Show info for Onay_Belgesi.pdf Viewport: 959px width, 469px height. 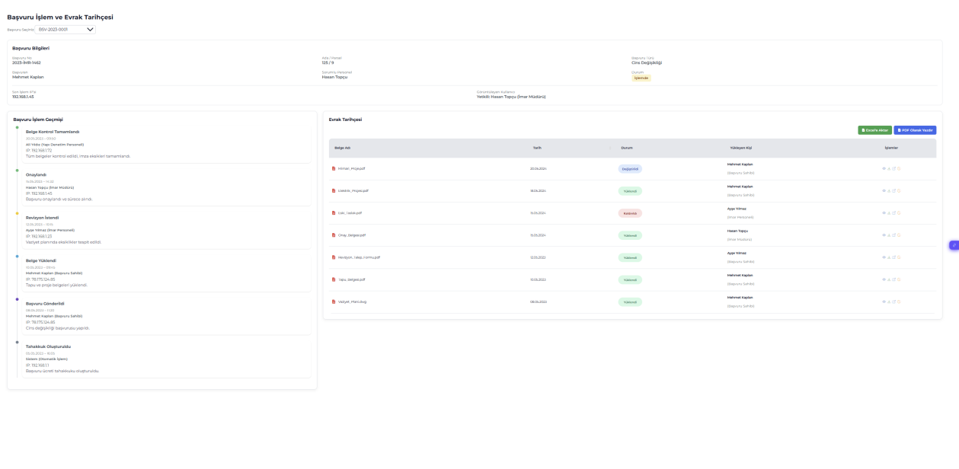tap(900, 235)
